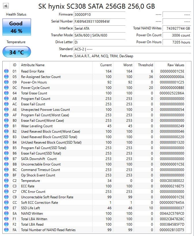Select the Uncorrectable Soft Read Error Rate row

pyautogui.click(x=94, y=197)
